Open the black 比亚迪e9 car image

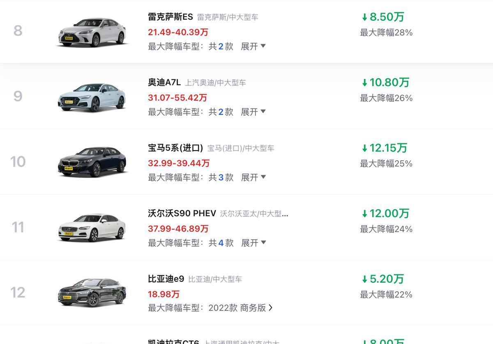tap(92, 293)
